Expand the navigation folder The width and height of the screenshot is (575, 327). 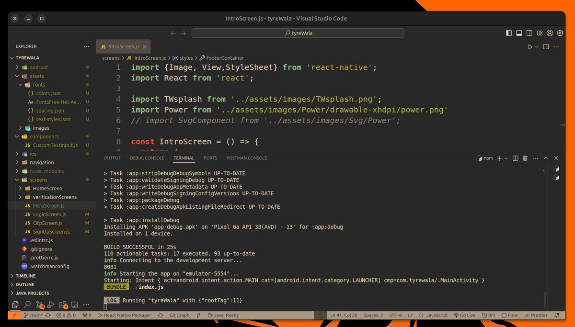tap(52, 162)
